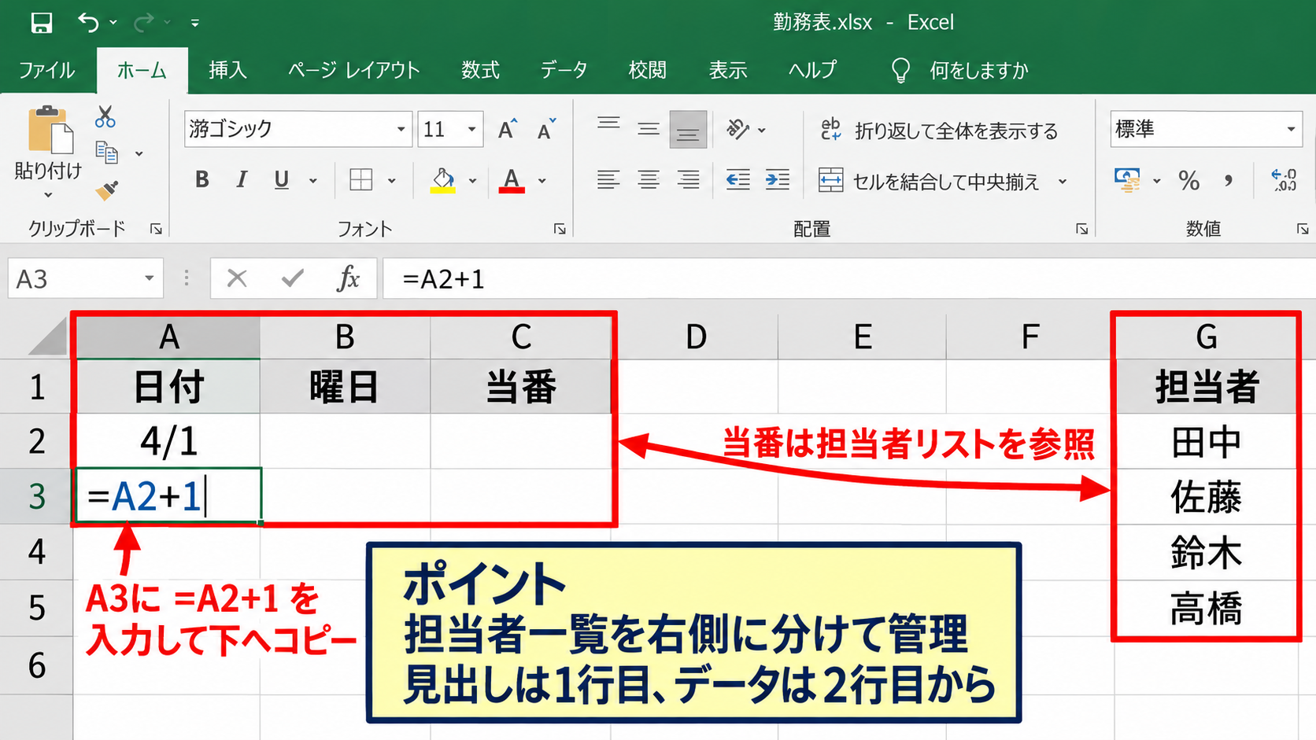Select middle vertical align icon
This screenshot has height=740, width=1316.
tap(649, 128)
